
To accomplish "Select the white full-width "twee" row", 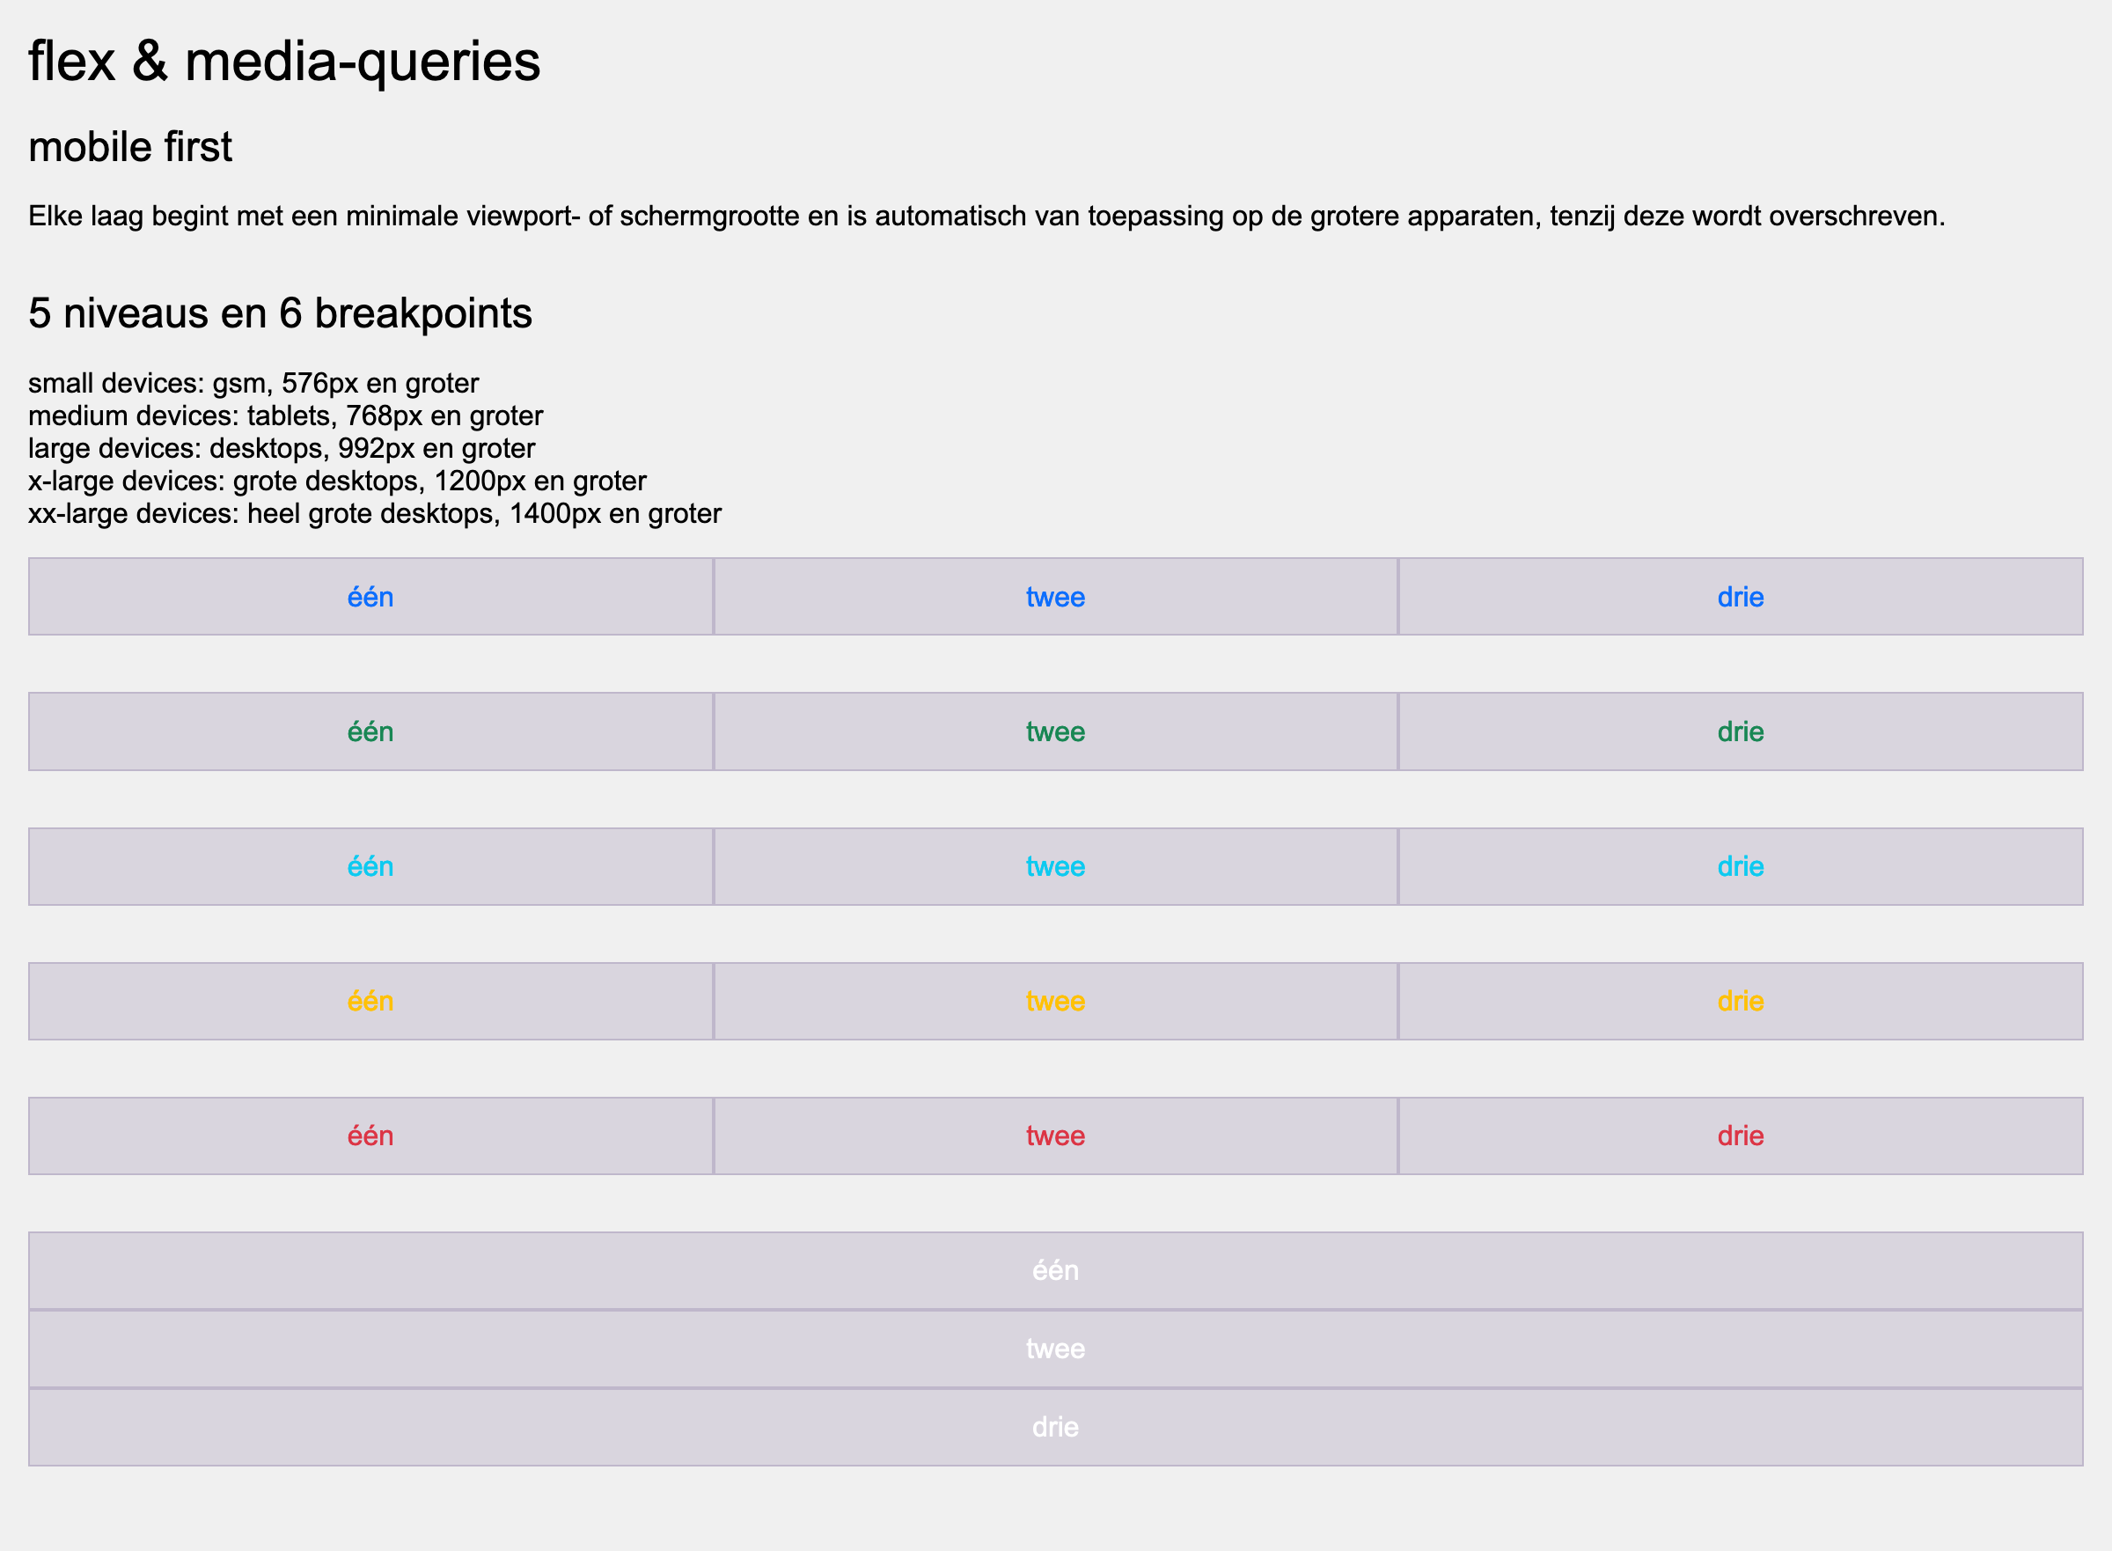I will point(1055,1349).
